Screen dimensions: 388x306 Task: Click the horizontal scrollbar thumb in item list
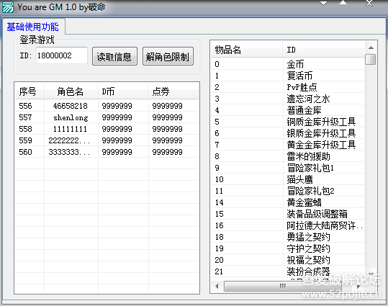(x=282, y=287)
